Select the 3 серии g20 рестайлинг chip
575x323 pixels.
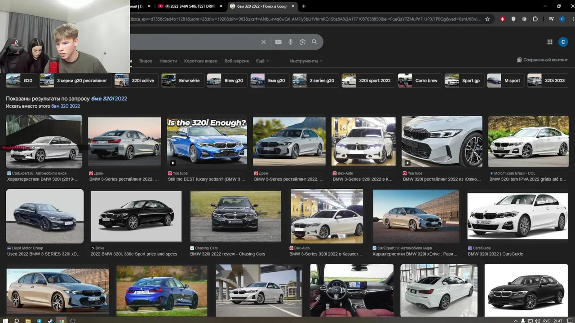coord(75,81)
